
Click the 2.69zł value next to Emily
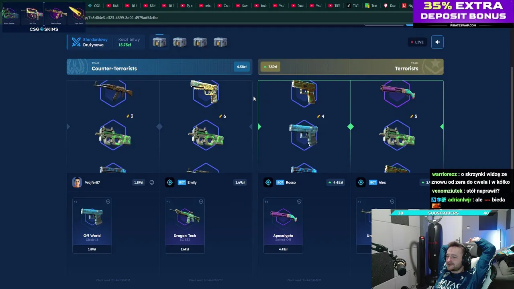[240, 182]
